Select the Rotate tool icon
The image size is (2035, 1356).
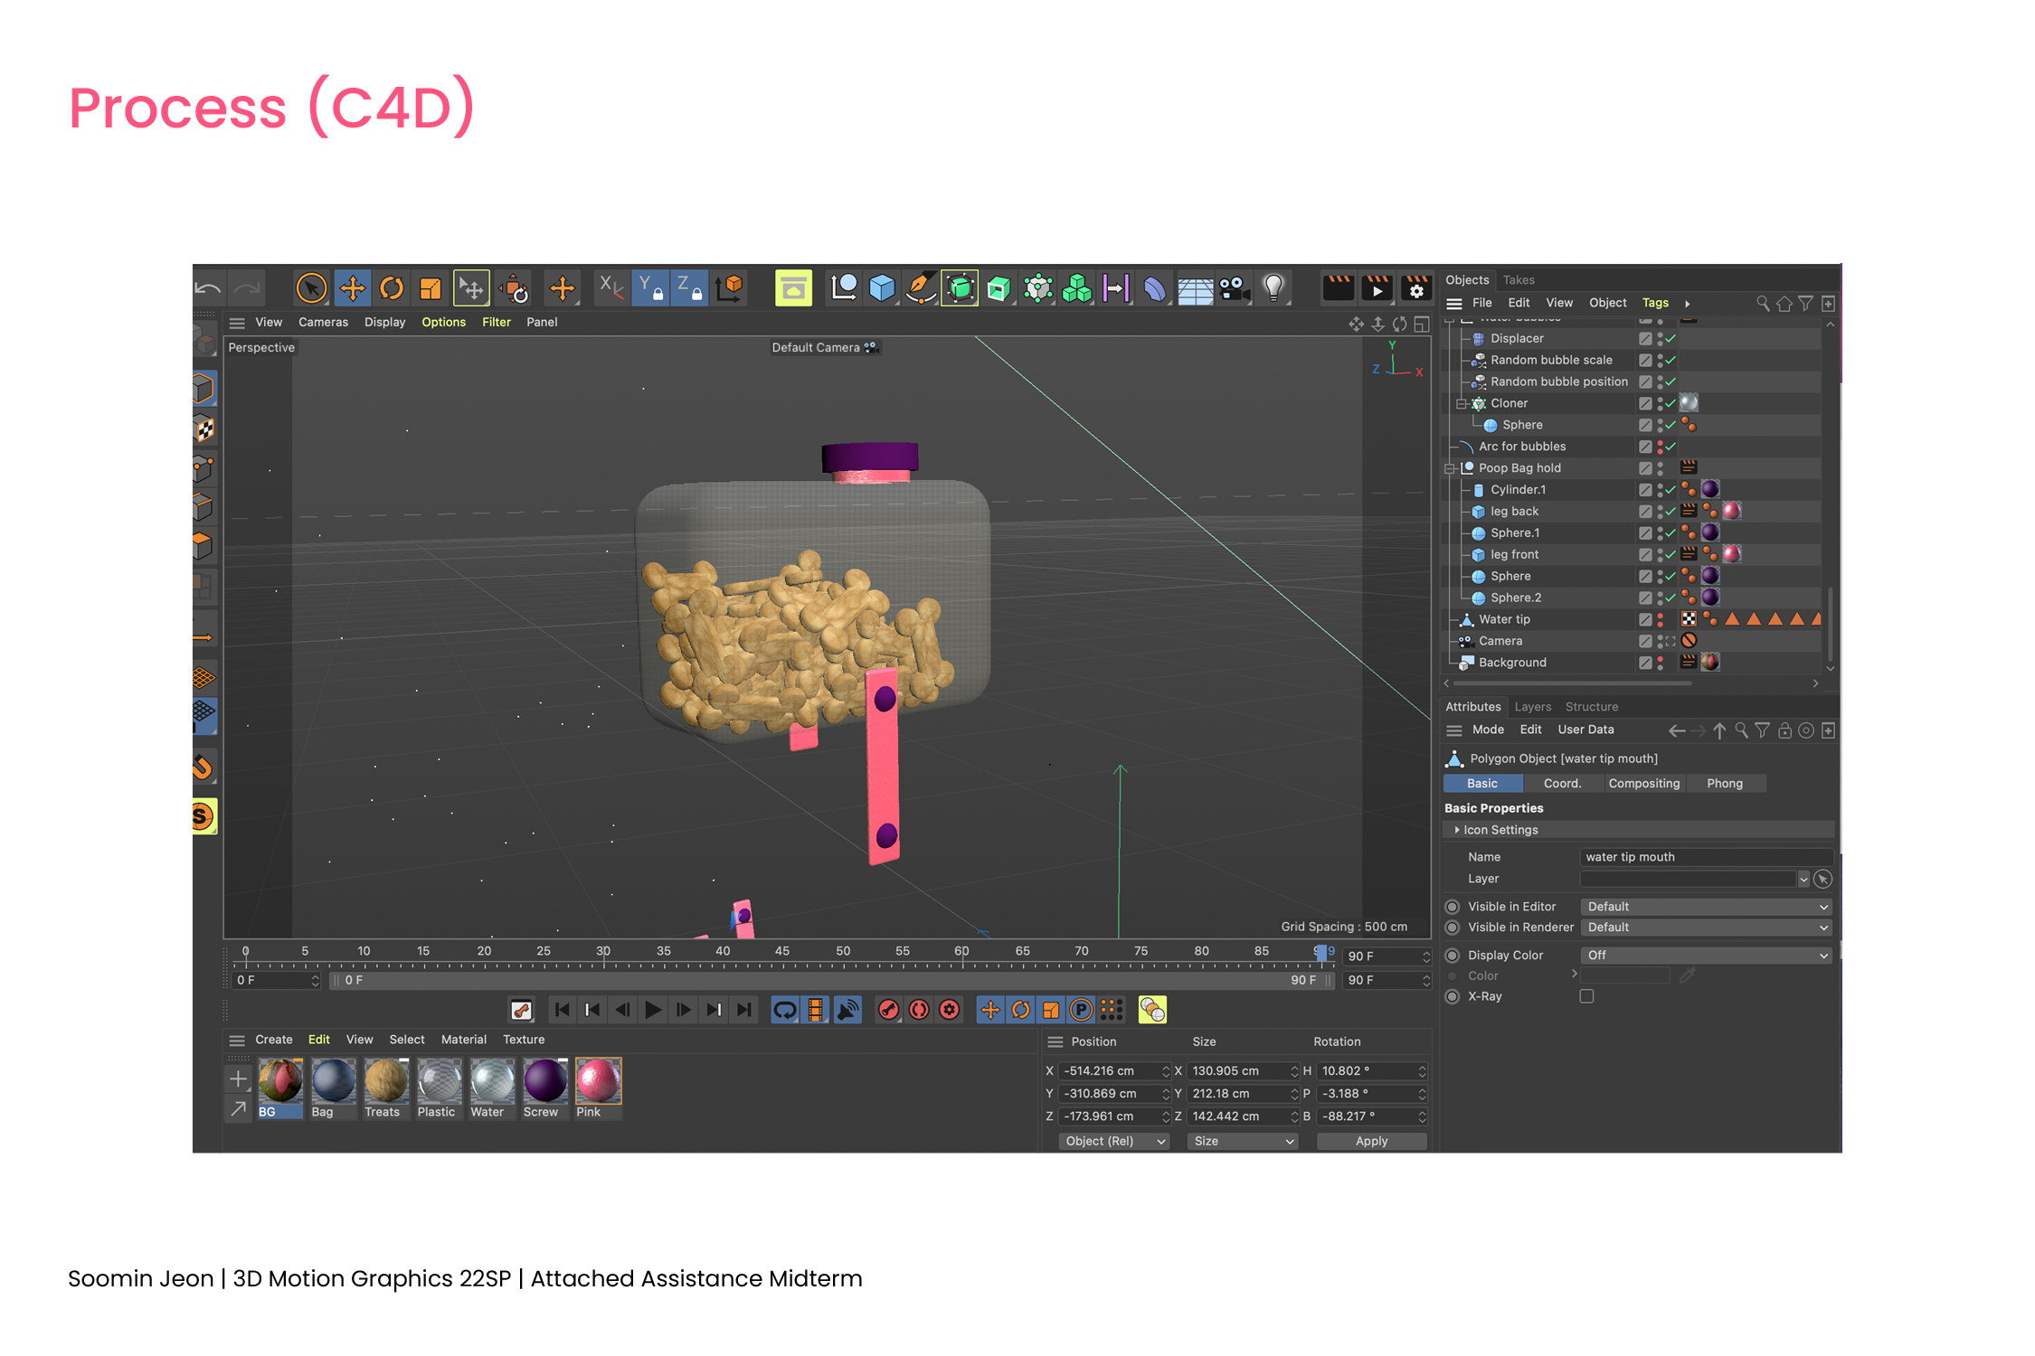pos(392,288)
